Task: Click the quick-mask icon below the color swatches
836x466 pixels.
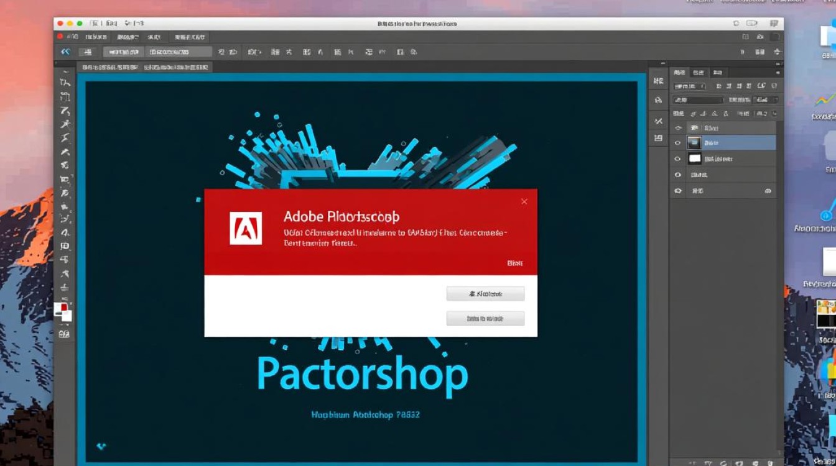Action: pyautogui.click(x=64, y=334)
